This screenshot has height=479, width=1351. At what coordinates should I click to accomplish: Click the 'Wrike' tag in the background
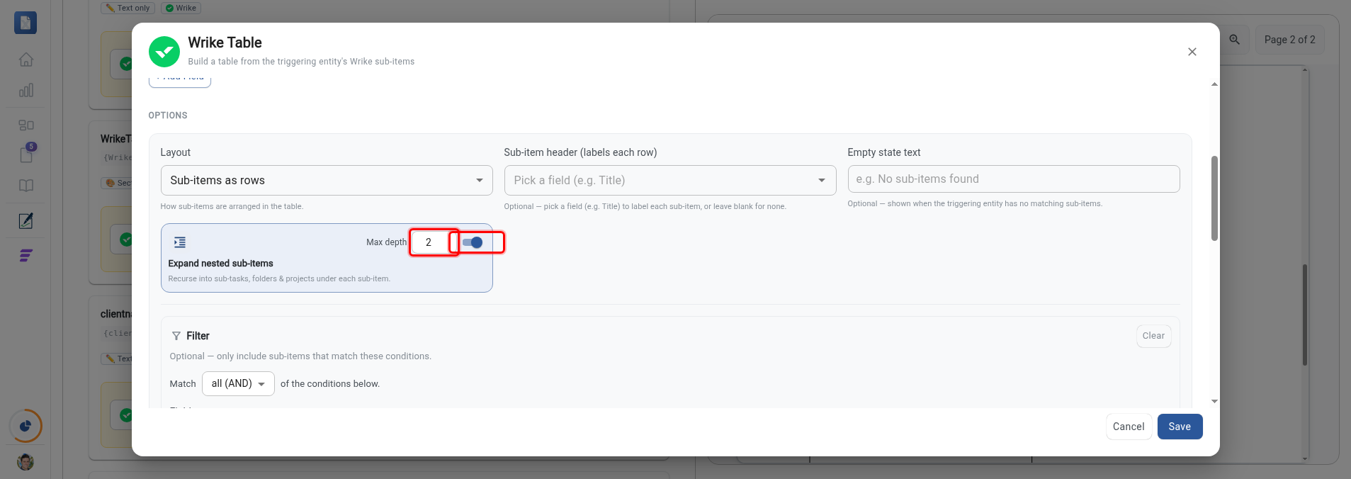pos(181,8)
